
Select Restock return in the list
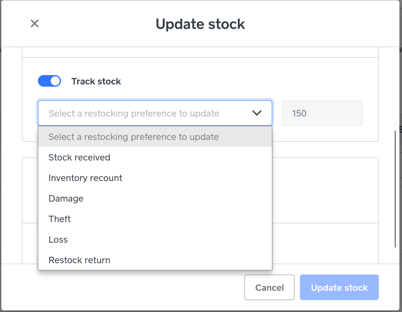(79, 260)
